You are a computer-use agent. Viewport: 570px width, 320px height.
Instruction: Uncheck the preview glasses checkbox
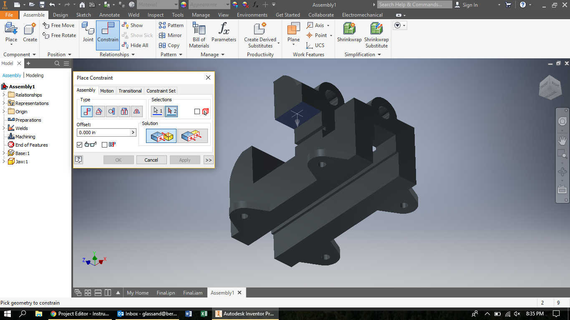pyautogui.click(x=80, y=145)
